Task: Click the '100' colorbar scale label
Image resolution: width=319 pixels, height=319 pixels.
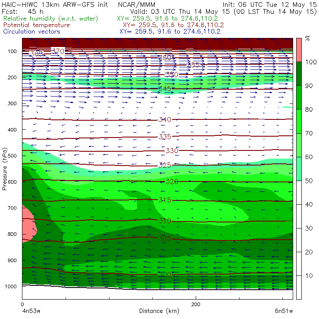Action: (x=311, y=62)
